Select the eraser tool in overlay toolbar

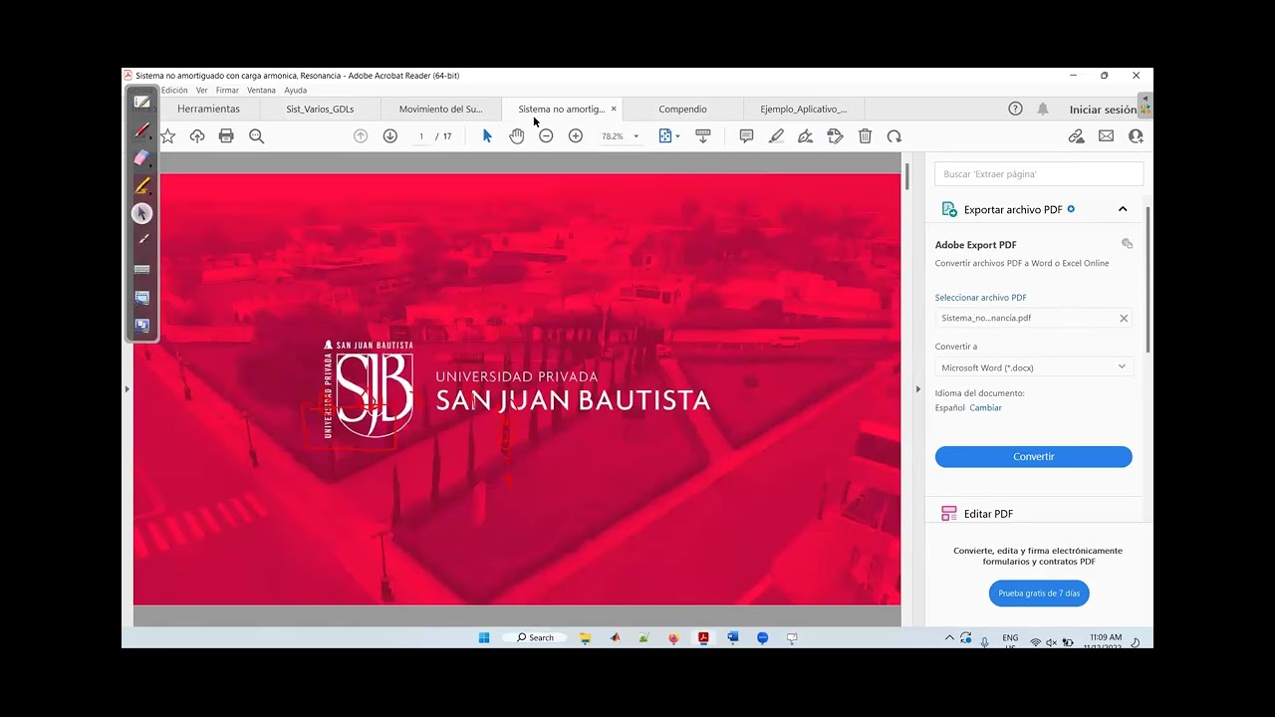(141, 157)
